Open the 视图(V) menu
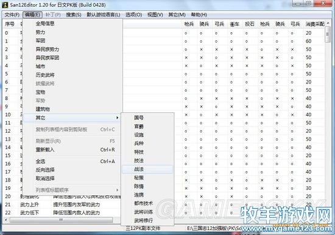This screenshot has height=235, width=335. point(155,15)
